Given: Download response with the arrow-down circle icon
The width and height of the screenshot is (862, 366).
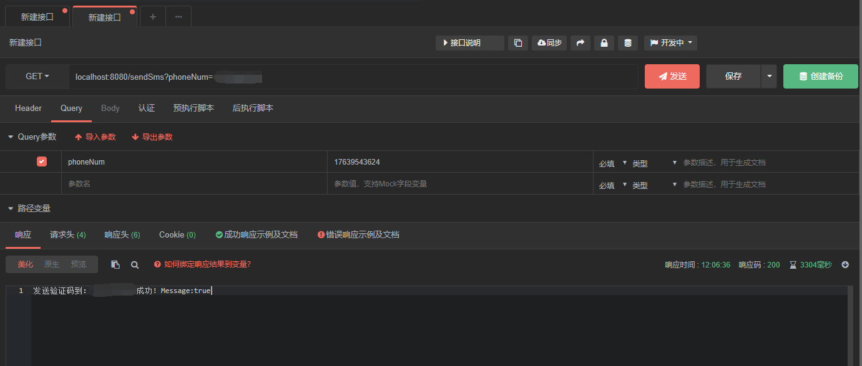Looking at the screenshot, I should 845,264.
